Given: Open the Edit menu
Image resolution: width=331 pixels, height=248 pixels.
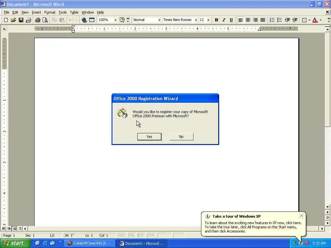Looking at the screenshot, I should pyautogui.click(x=15, y=13).
